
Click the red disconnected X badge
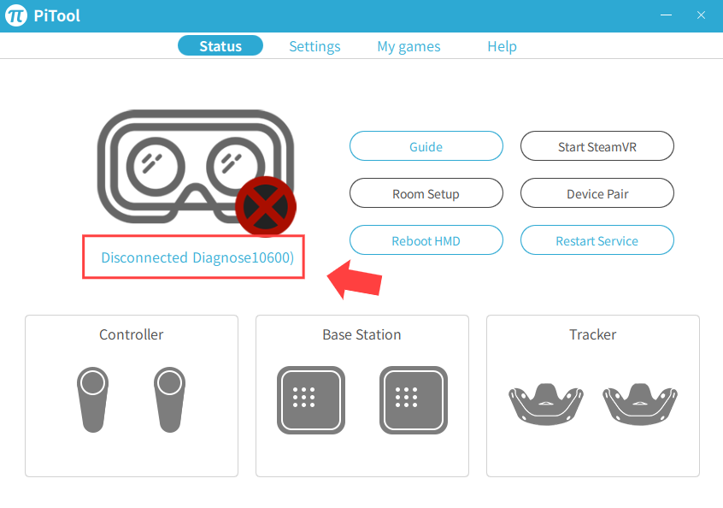pos(266,206)
